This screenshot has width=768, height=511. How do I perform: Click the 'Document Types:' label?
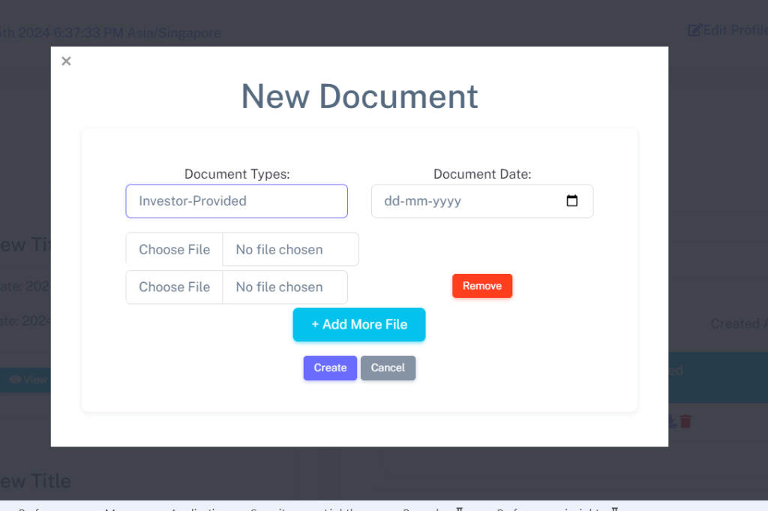click(236, 174)
